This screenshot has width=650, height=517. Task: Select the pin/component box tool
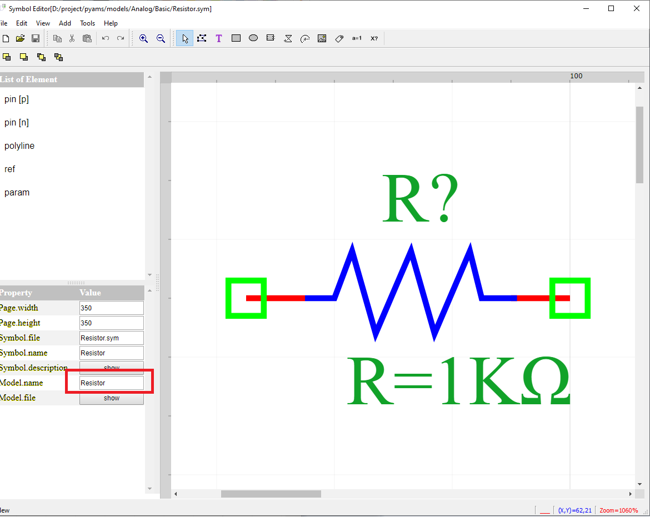271,38
